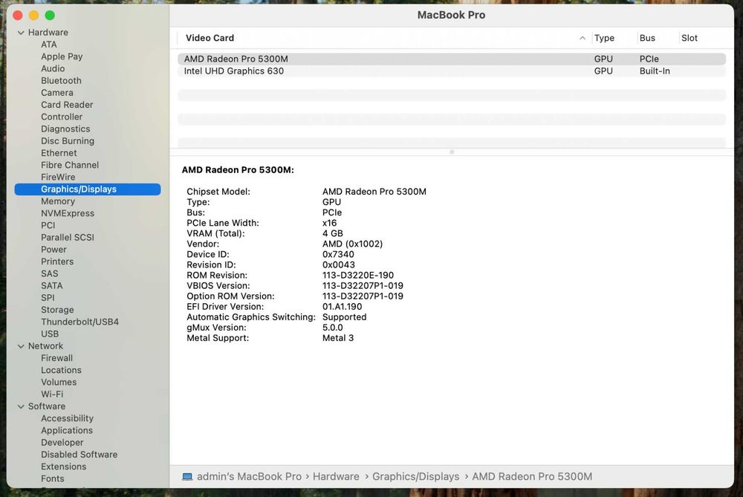The height and width of the screenshot is (497, 743).
Task: Select Disabled Software in the sidebar
Action: [80, 455]
